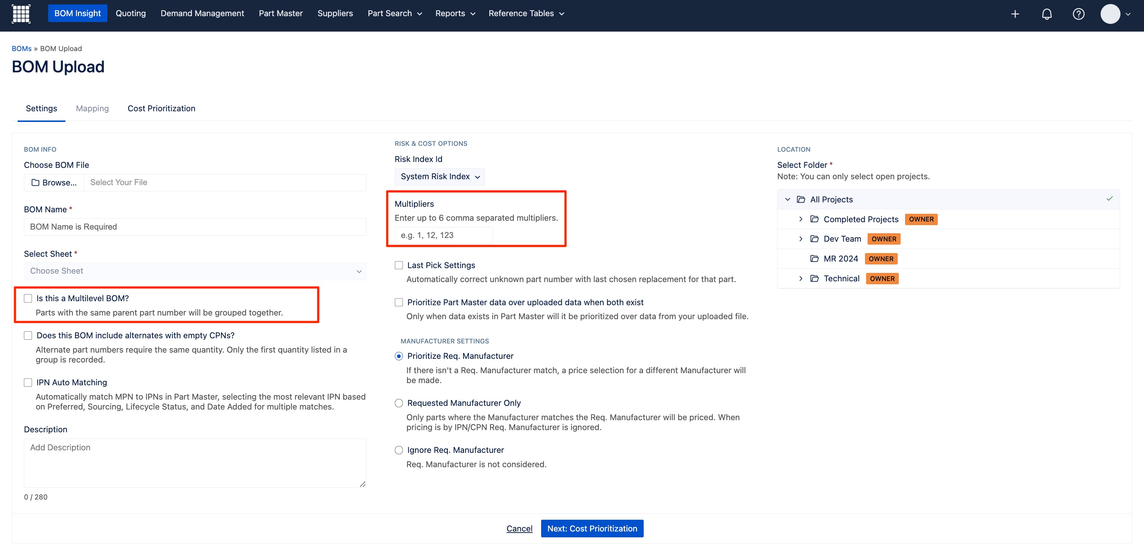Click the Technical folder icon
The image size is (1144, 548).
pyautogui.click(x=814, y=278)
